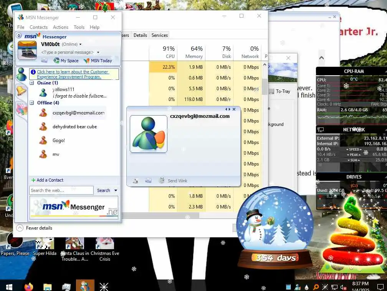
Task: Select contact dehydrated bear cube
Action: click(x=74, y=127)
